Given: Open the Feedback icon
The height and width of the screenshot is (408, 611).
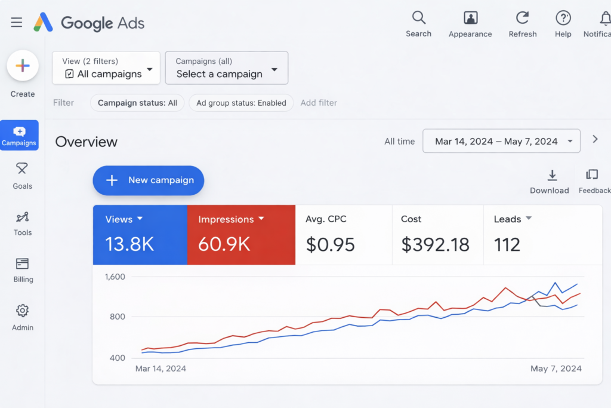Looking at the screenshot, I should coord(592,174).
